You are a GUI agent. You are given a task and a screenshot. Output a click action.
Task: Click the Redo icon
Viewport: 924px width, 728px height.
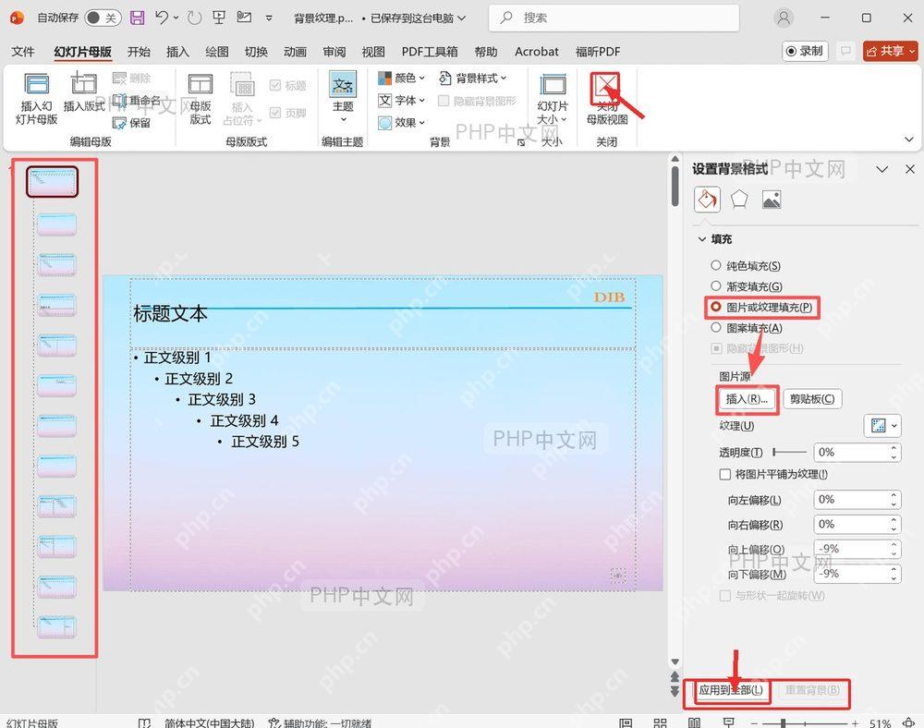(194, 18)
